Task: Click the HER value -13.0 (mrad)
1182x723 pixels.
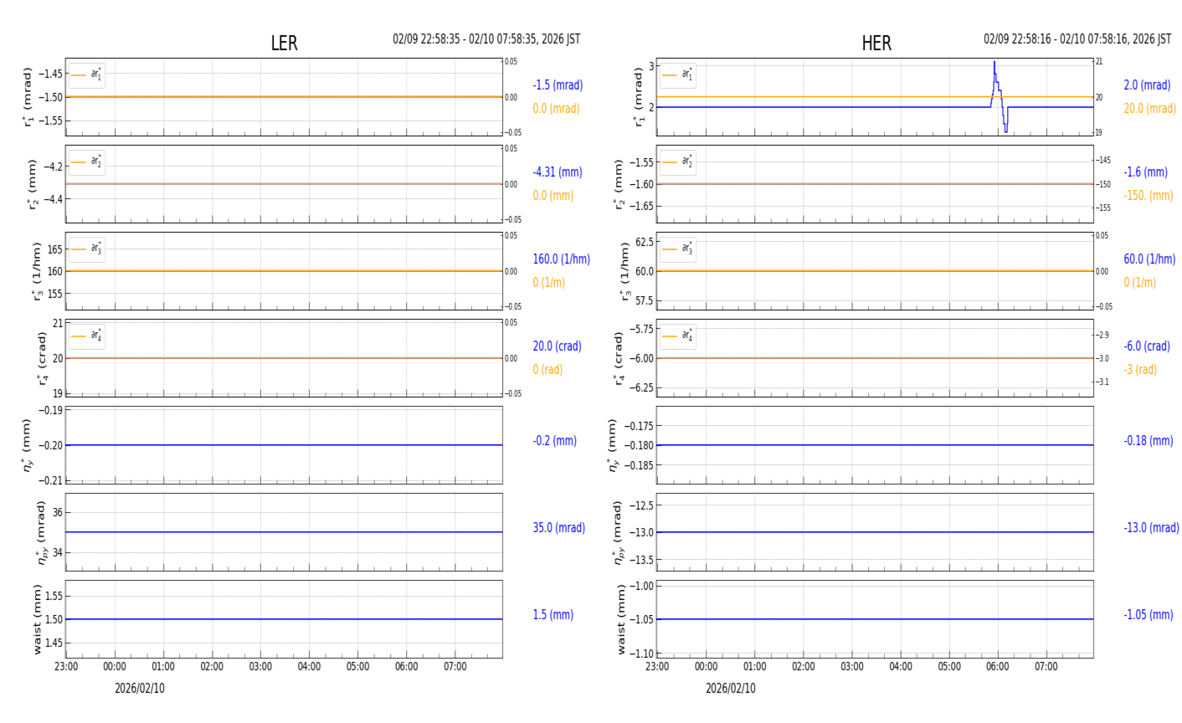Action: click(x=1151, y=528)
